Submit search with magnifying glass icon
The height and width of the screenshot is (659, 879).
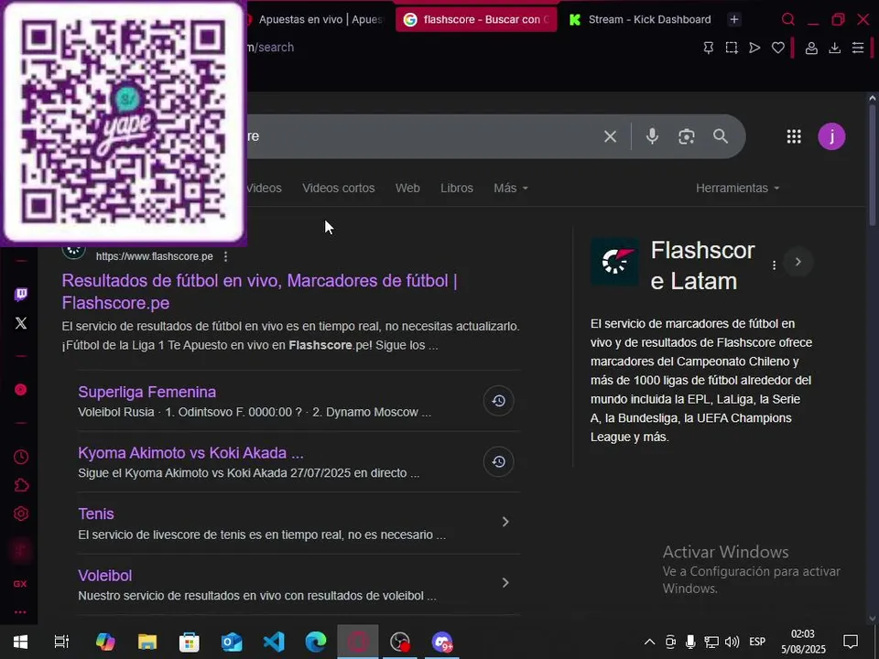click(721, 136)
